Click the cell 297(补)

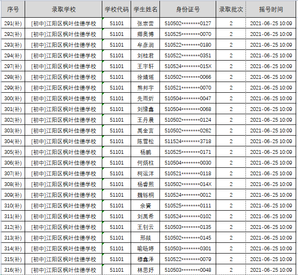pyautogui.click(x=13, y=66)
